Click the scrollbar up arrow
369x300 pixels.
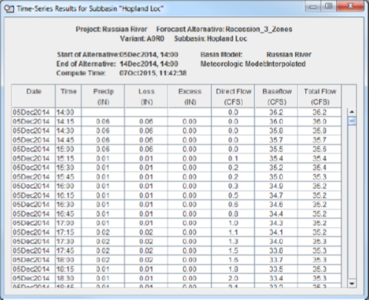[351, 112]
